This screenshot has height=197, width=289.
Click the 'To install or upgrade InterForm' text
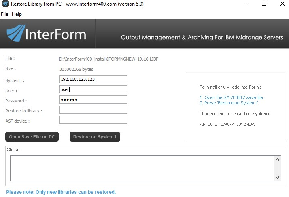tap(230, 87)
